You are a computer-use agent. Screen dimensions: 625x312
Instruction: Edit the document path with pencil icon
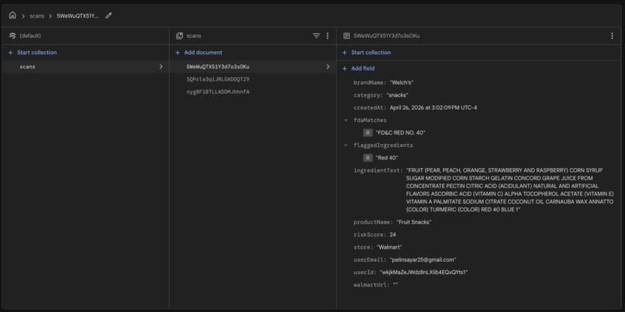tap(109, 15)
